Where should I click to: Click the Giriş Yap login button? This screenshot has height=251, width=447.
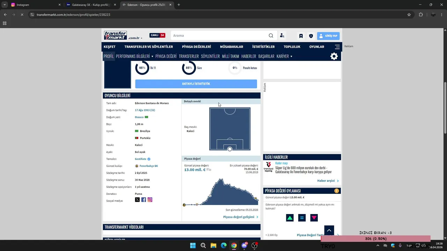pos(328,36)
